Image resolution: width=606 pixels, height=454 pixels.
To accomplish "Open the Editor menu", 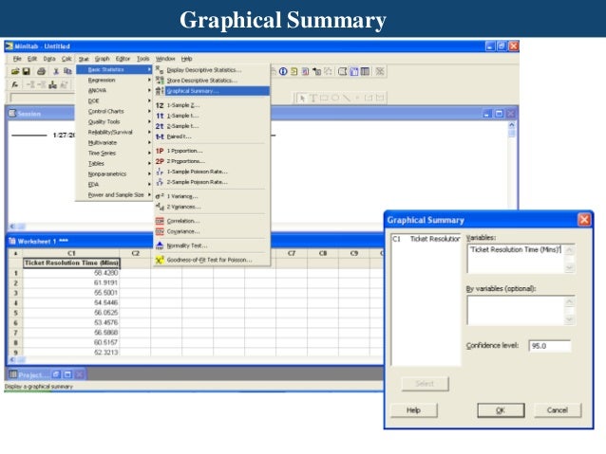I will 123,59.
